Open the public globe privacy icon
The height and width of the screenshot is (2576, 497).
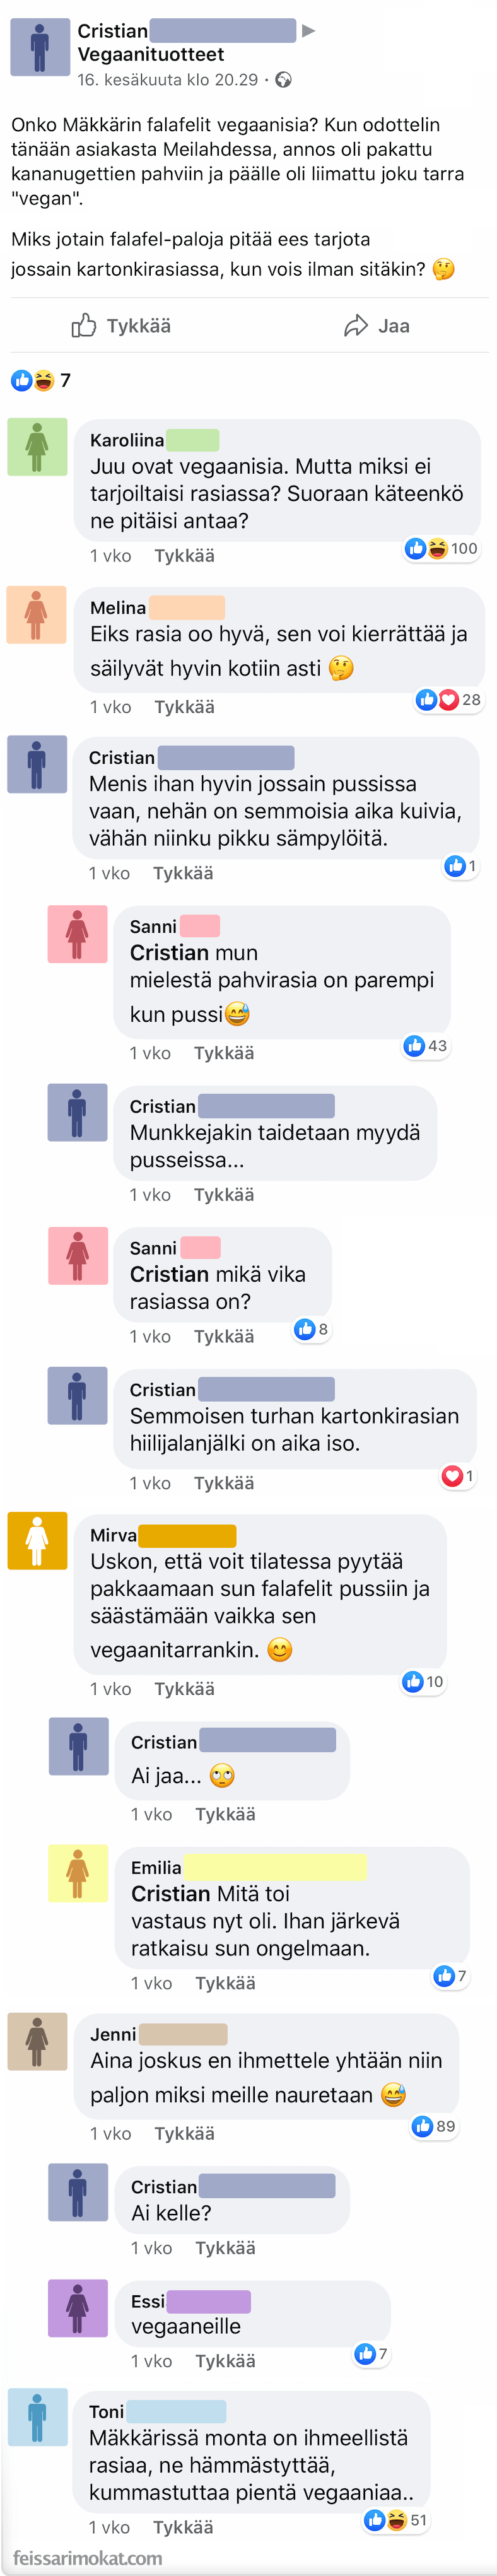coord(284,80)
